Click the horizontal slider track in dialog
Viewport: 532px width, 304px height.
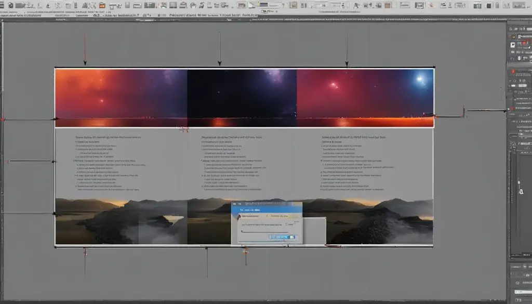tap(264, 232)
